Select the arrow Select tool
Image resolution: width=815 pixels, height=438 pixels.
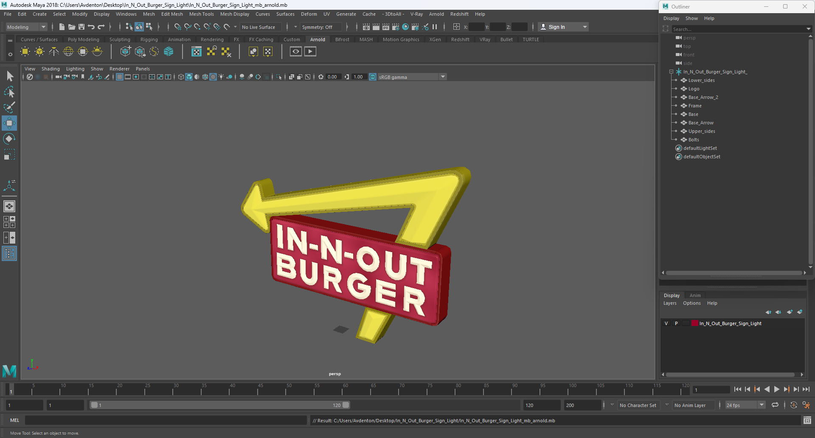coord(9,76)
